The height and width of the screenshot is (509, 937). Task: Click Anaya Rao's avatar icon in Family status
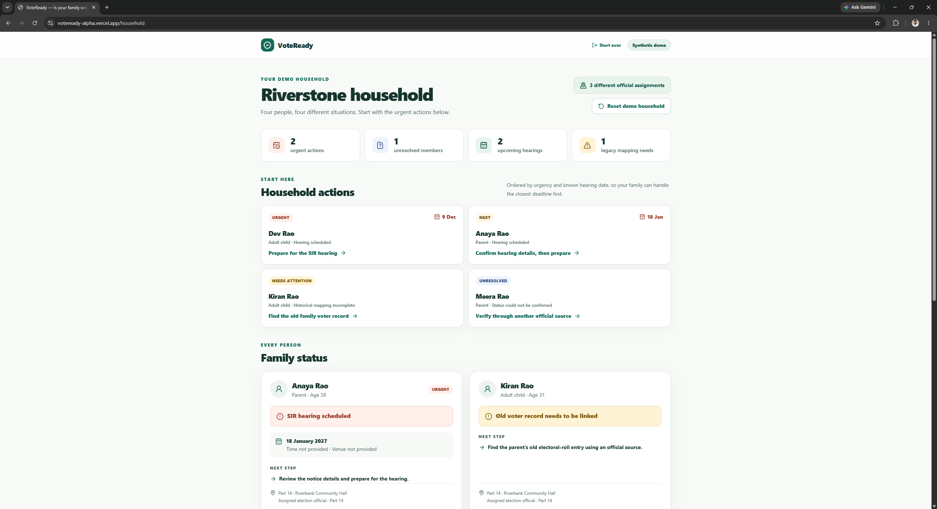(x=279, y=389)
